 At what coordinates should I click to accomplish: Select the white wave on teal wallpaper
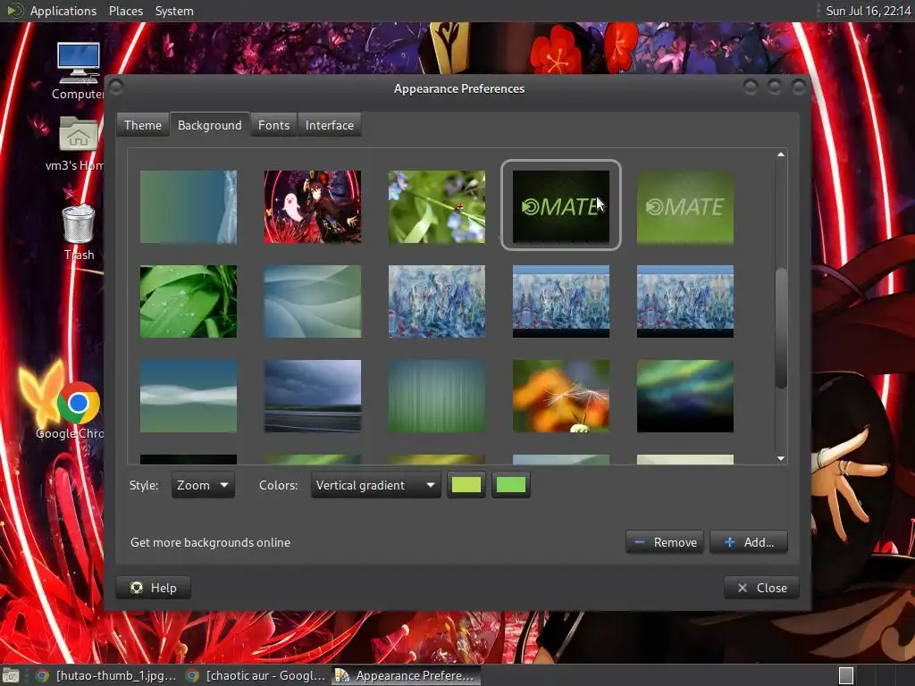coord(189,396)
